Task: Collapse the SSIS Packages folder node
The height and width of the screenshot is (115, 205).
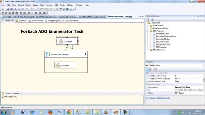Action: click(148, 31)
